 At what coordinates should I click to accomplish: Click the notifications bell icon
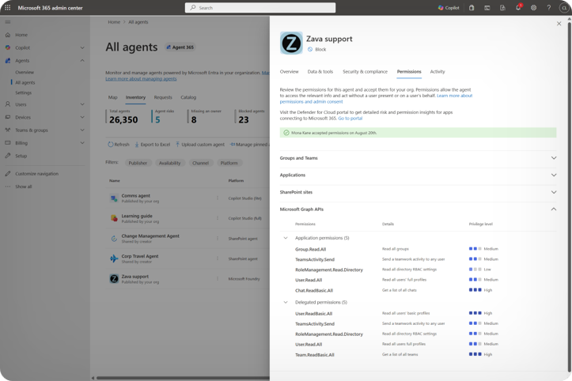tap(518, 7)
